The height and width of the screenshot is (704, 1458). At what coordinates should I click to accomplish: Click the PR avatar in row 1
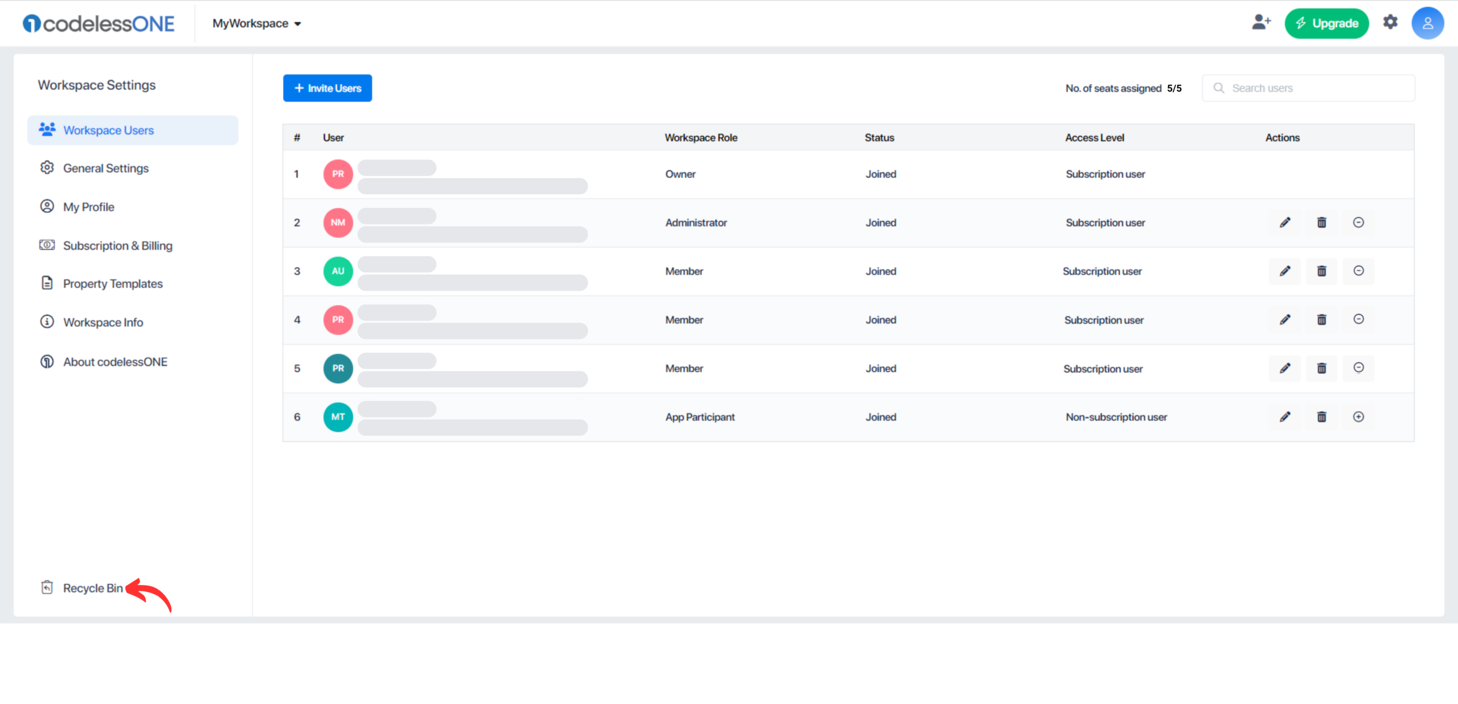click(338, 174)
